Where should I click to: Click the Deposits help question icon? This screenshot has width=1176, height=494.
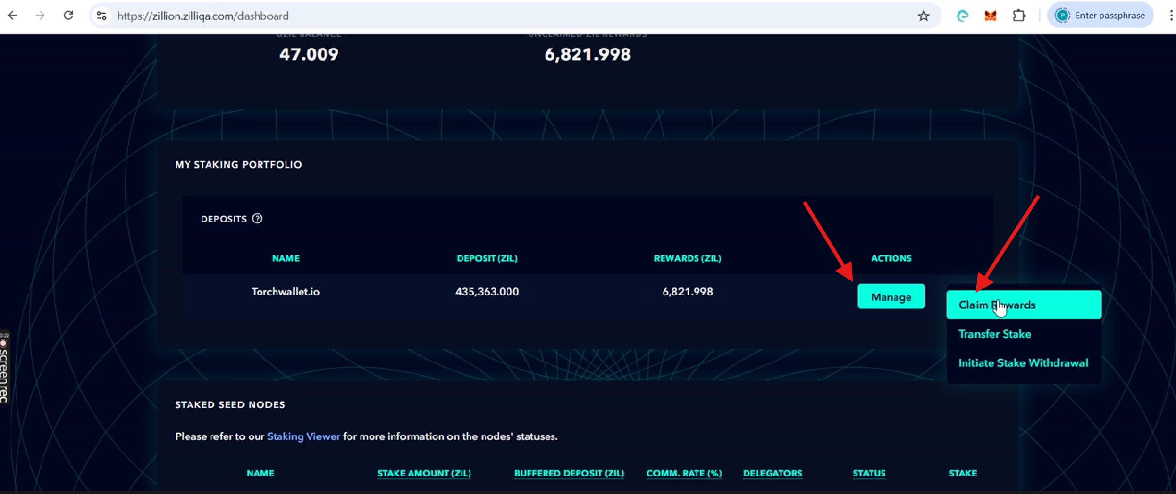click(x=257, y=218)
